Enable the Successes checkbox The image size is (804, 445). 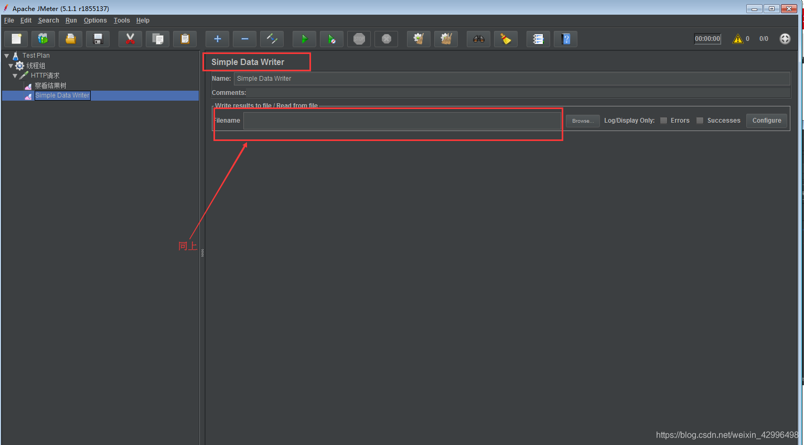(x=700, y=121)
